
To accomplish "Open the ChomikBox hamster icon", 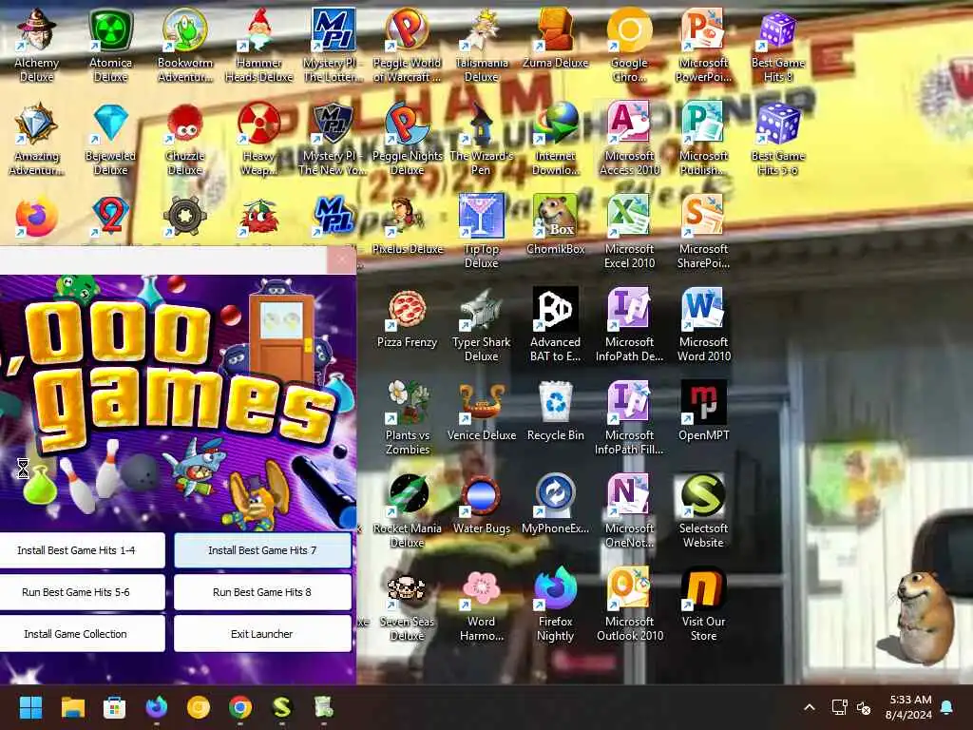I will pyautogui.click(x=555, y=223).
